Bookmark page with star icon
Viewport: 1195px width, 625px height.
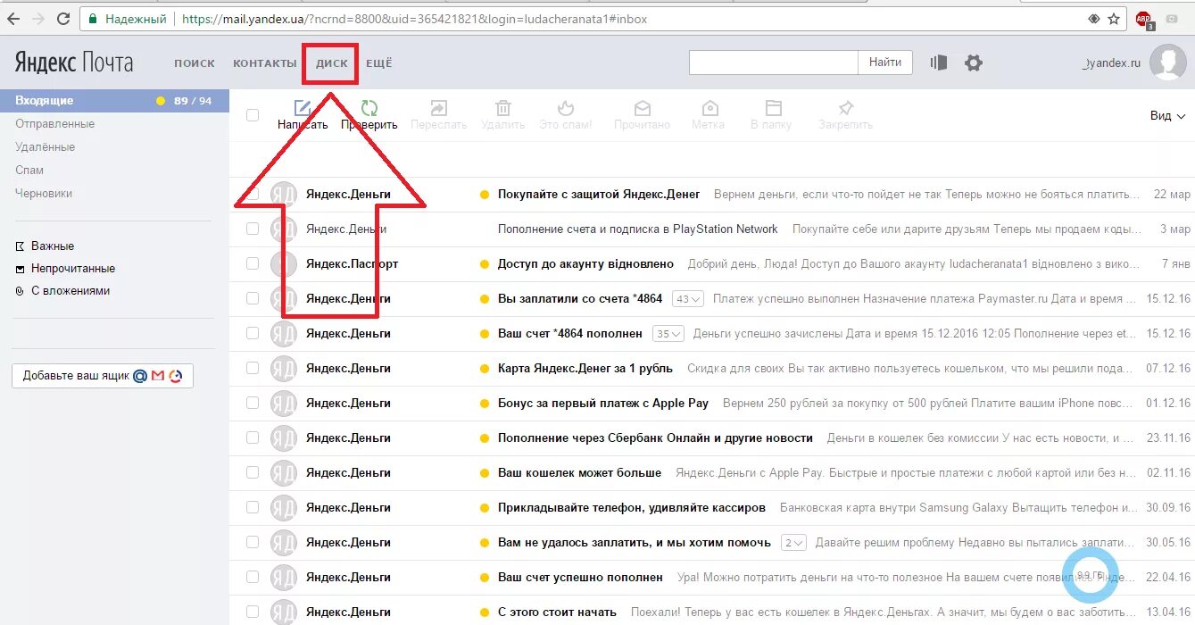pyautogui.click(x=1114, y=19)
